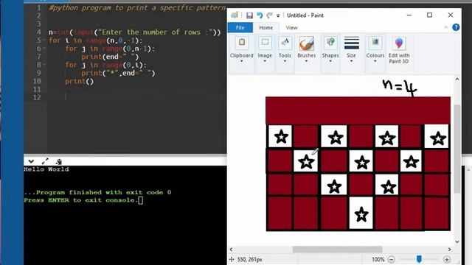Click the code fold marker on line 5

pyautogui.click(x=44, y=40)
